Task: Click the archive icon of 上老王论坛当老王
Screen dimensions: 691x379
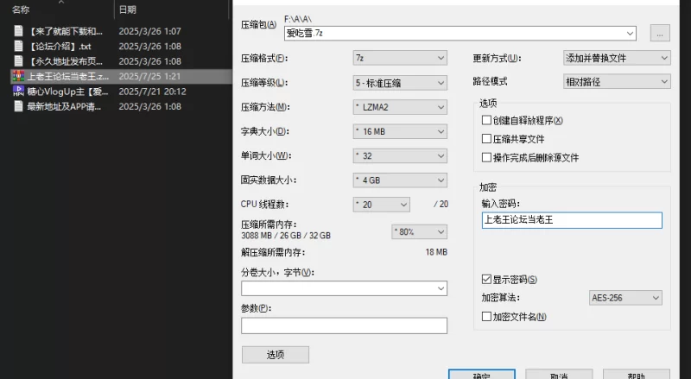Action: click(18, 76)
